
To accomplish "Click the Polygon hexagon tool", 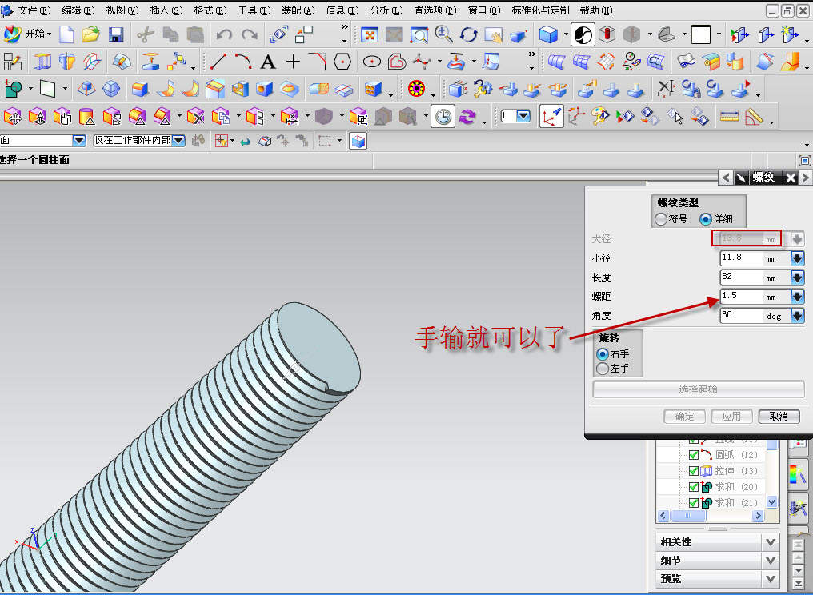I will pyautogui.click(x=342, y=62).
